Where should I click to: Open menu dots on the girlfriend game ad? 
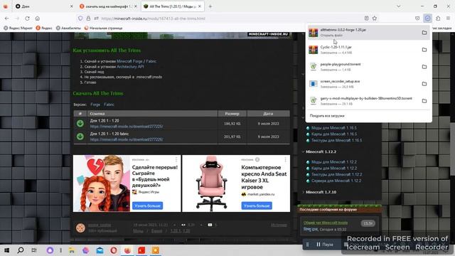tap(176, 159)
